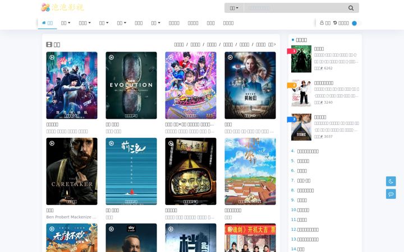Click the play icon on the idol girls poster
This screenshot has width=404, height=252.
(x=171, y=57)
